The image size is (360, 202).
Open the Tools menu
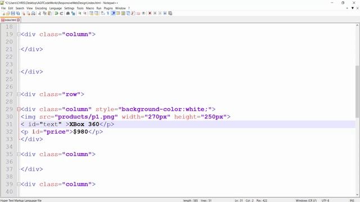[x=80, y=8]
